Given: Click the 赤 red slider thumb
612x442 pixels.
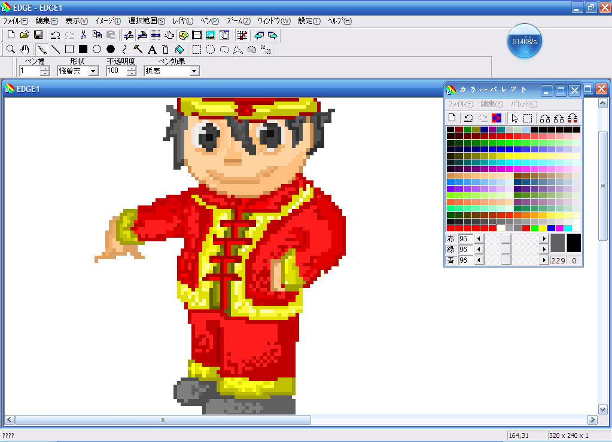Looking at the screenshot, I should [506, 238].
